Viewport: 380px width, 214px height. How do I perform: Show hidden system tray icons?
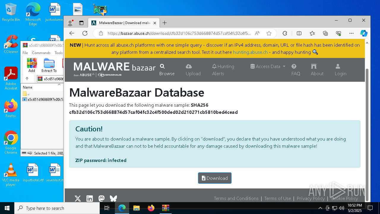point(320,208)
